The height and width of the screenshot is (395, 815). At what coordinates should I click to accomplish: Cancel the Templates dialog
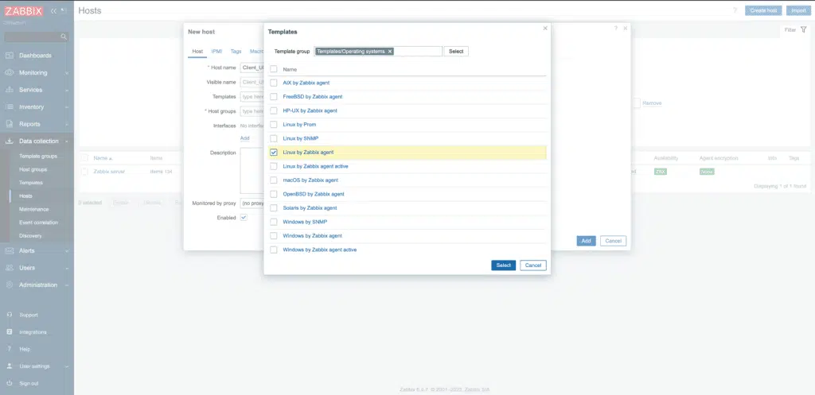point(533,265)
